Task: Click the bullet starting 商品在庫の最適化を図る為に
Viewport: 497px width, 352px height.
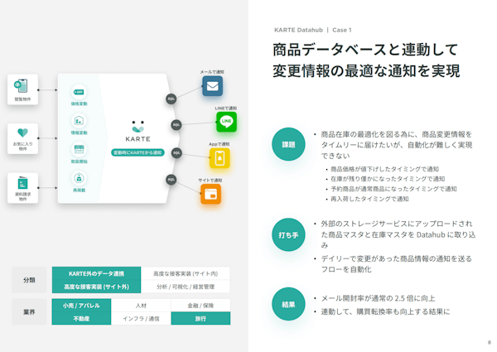Action: click(x=397, y=145)
